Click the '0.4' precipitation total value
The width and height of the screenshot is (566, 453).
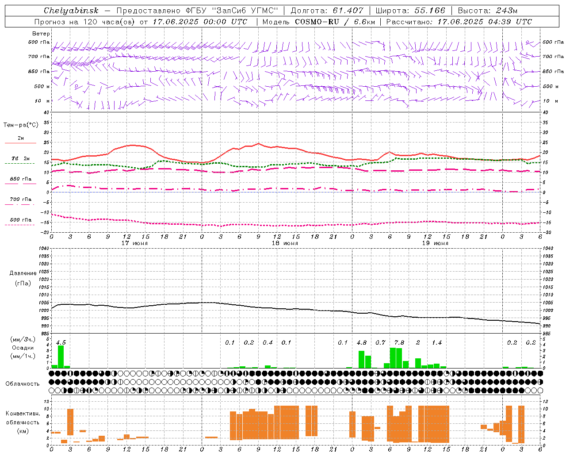tap(268, 343)
